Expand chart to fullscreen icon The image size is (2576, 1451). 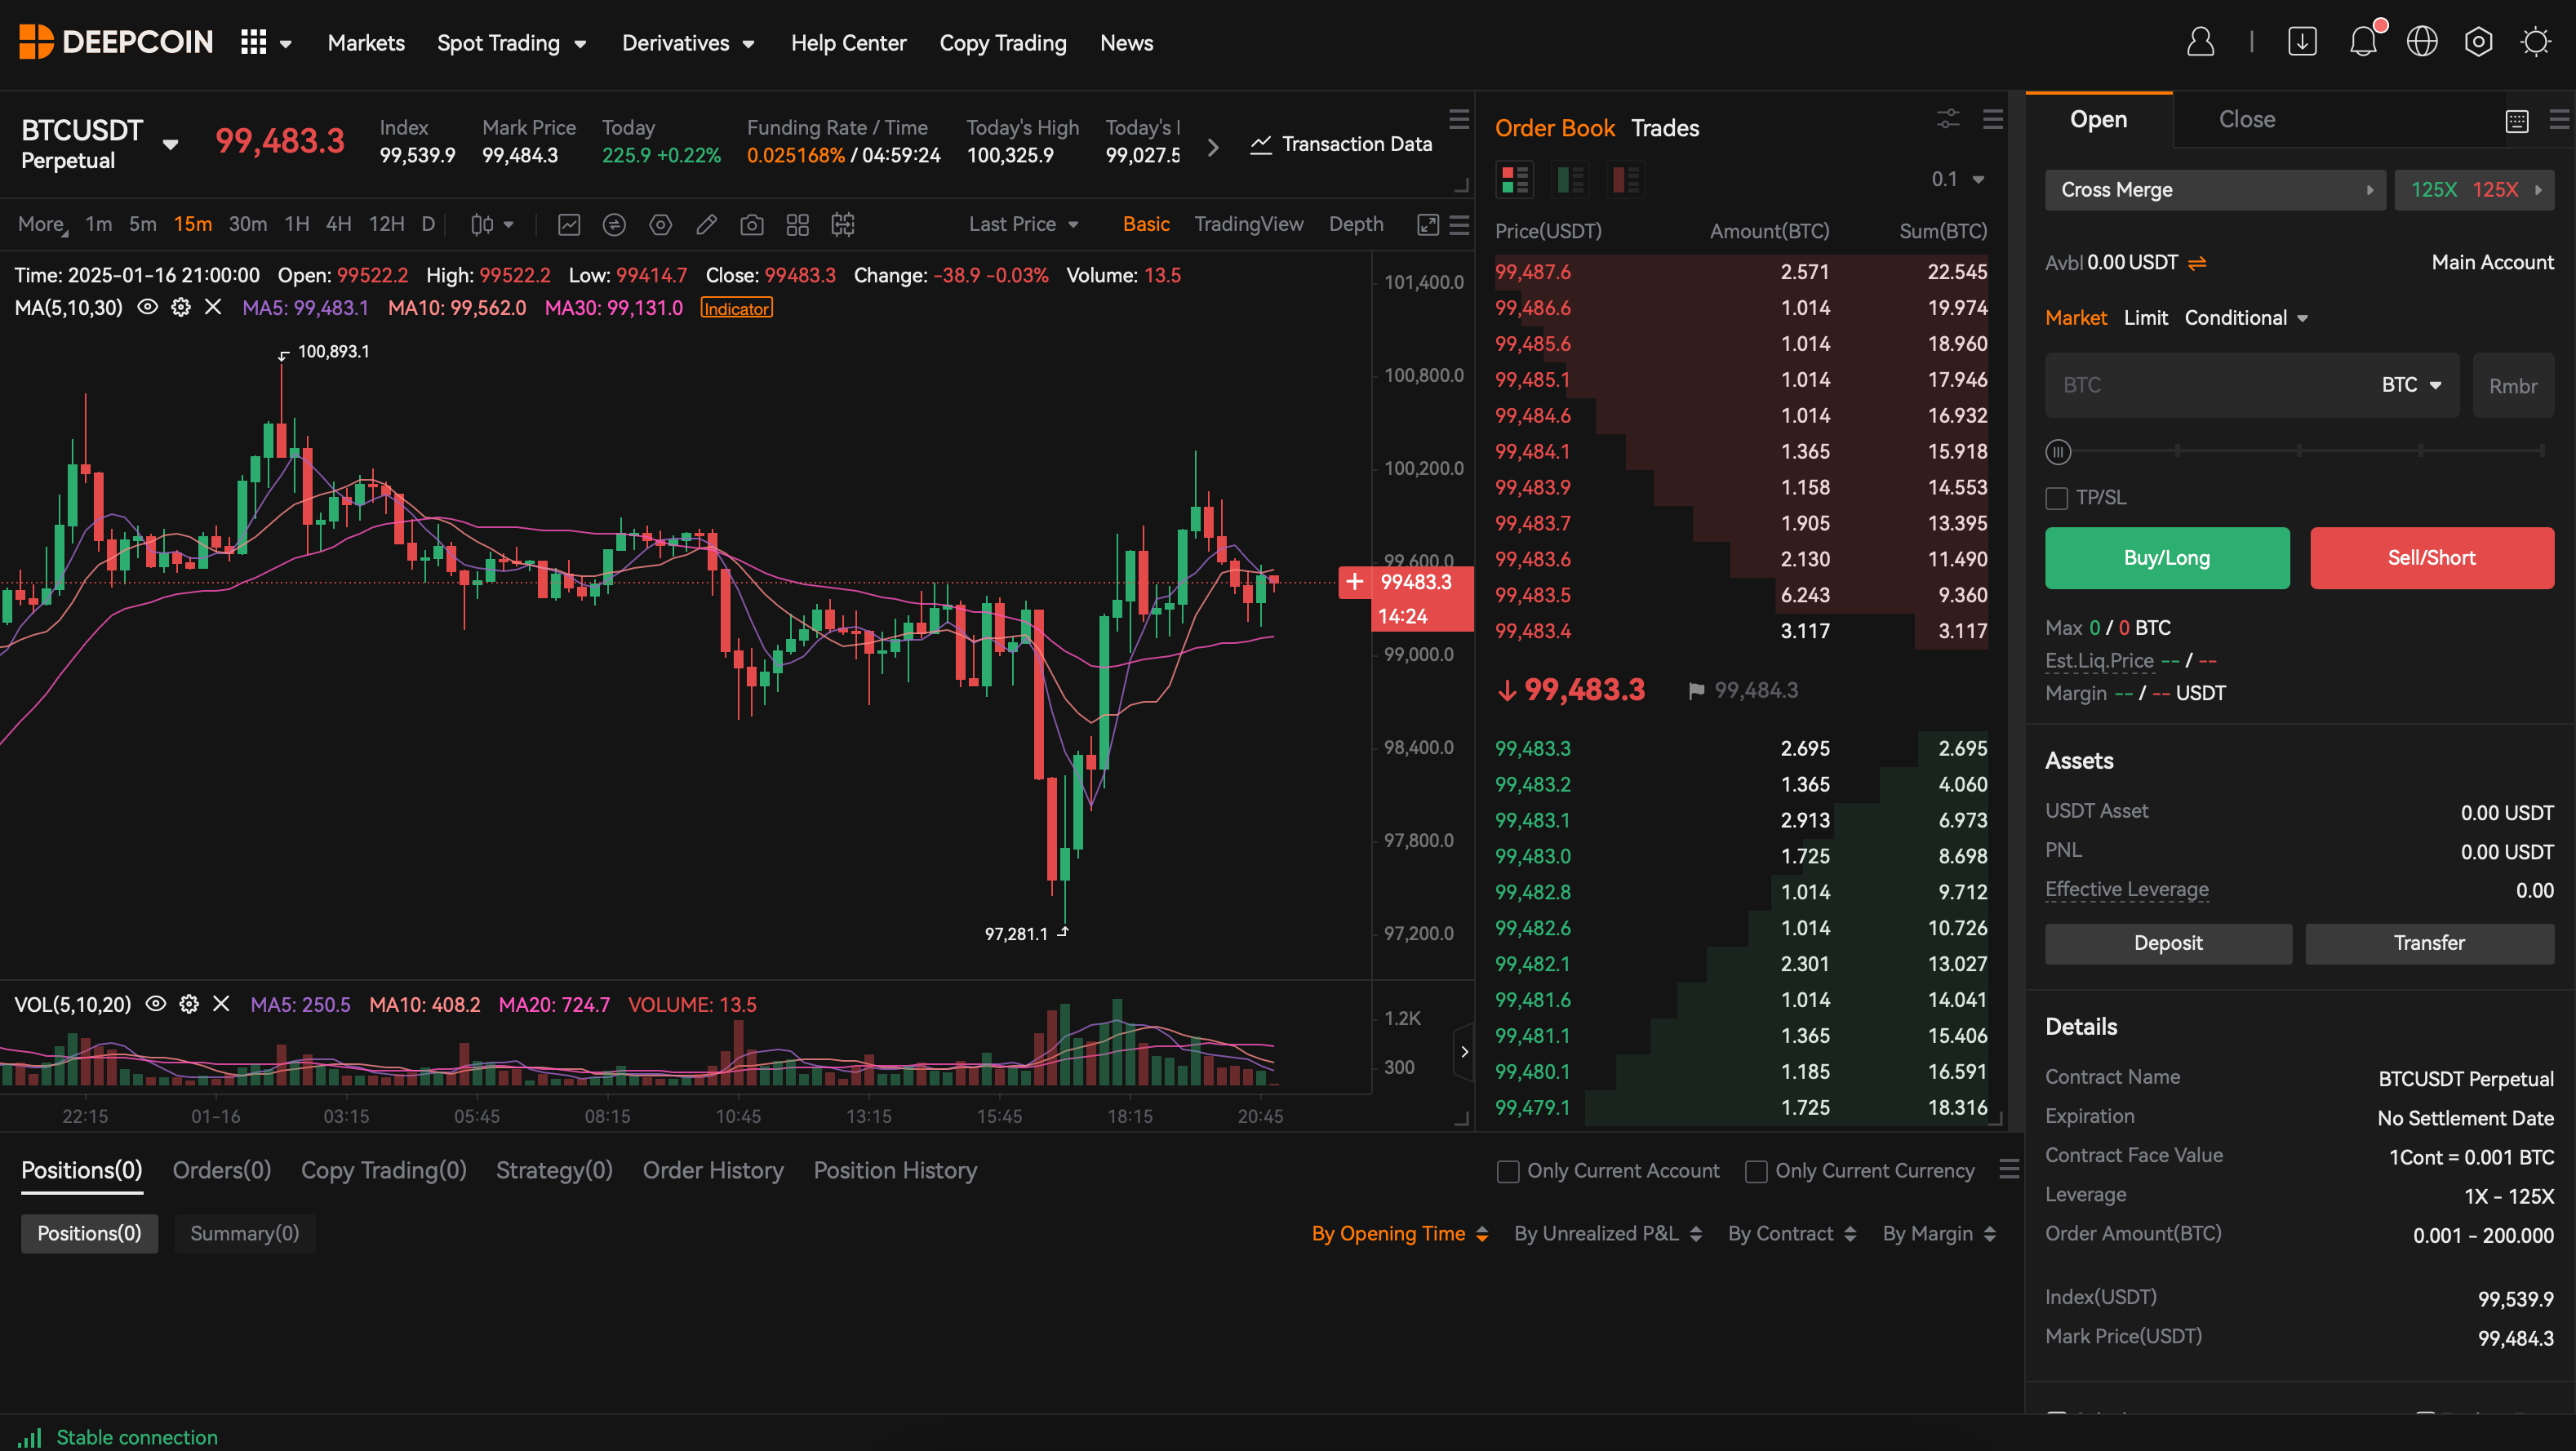1428,225
